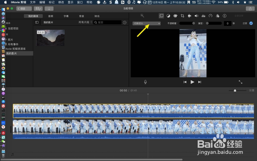Open the 显示 menu
The image size is (257, 161).
[70, 2]
